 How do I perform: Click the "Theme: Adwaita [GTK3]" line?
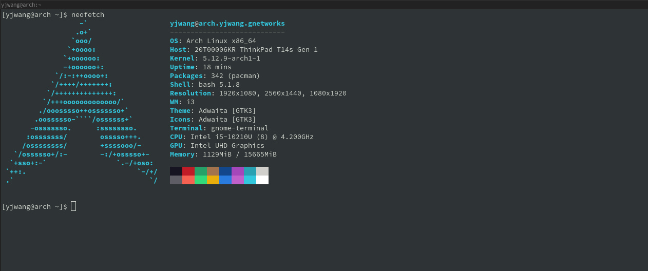[x=213, y=111]
